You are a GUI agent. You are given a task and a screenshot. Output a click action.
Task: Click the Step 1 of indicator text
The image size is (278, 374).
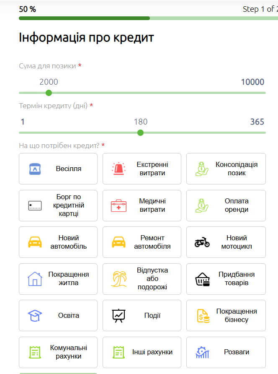coord(260,9)
